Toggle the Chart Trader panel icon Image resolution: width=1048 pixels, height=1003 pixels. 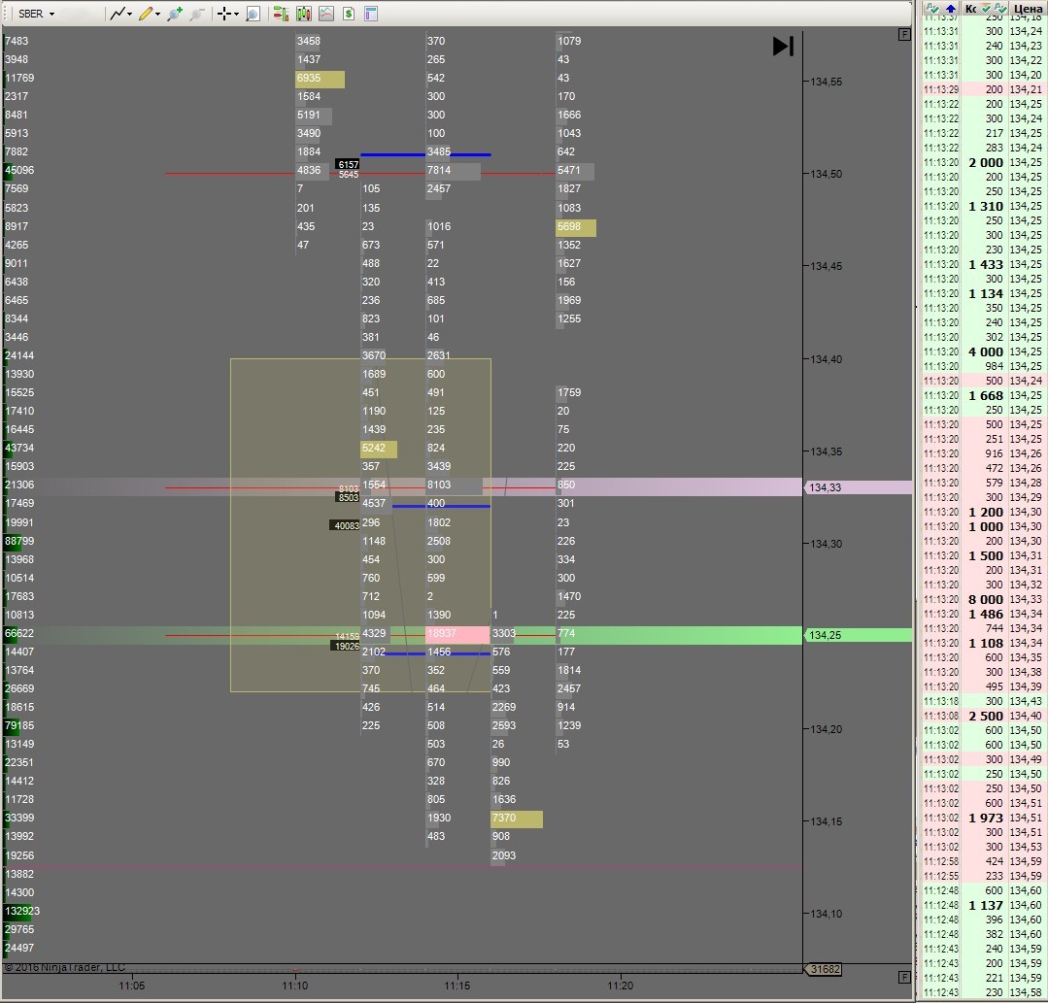coord(281,14)
